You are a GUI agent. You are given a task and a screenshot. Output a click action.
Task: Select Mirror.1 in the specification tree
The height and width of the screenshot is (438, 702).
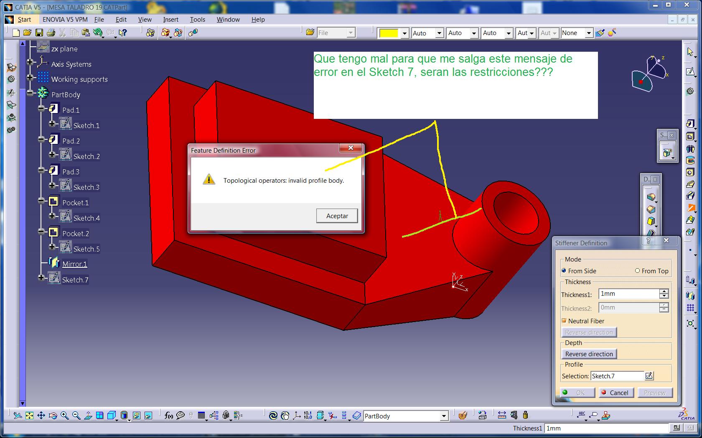coord(75,264)
